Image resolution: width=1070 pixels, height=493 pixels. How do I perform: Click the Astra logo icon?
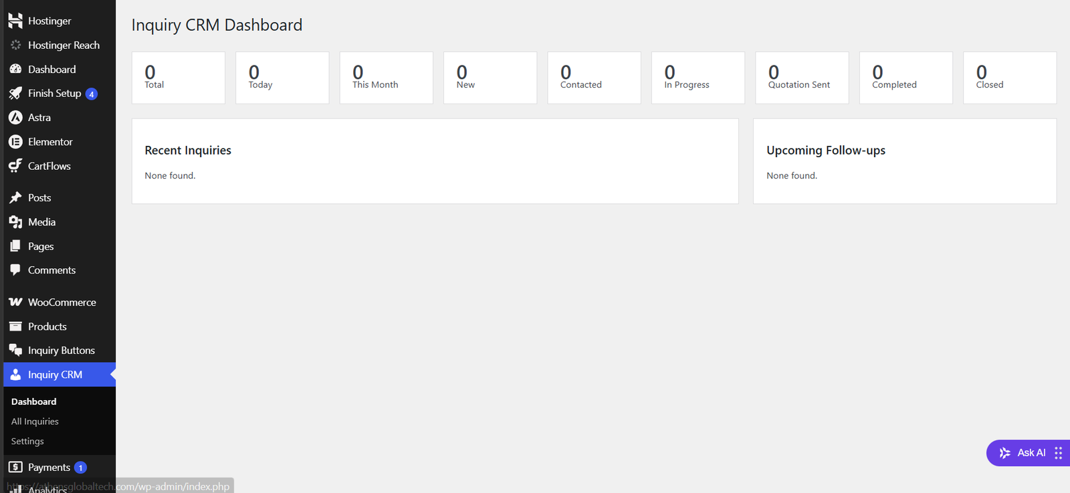15,117
